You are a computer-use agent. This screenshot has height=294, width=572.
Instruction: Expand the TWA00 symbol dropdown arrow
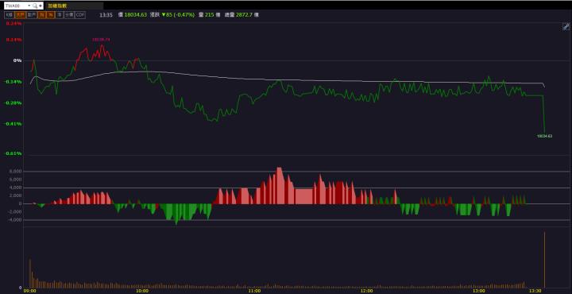(x=29, y=6)
